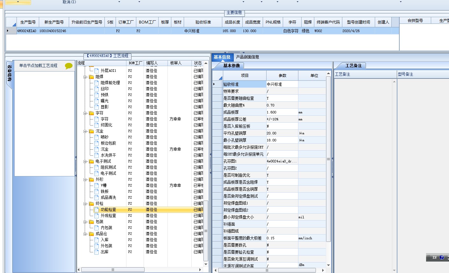The height and width of the screenshot is (273, 449).
Task: Click the 外形 folder icon
Action: 92,179
